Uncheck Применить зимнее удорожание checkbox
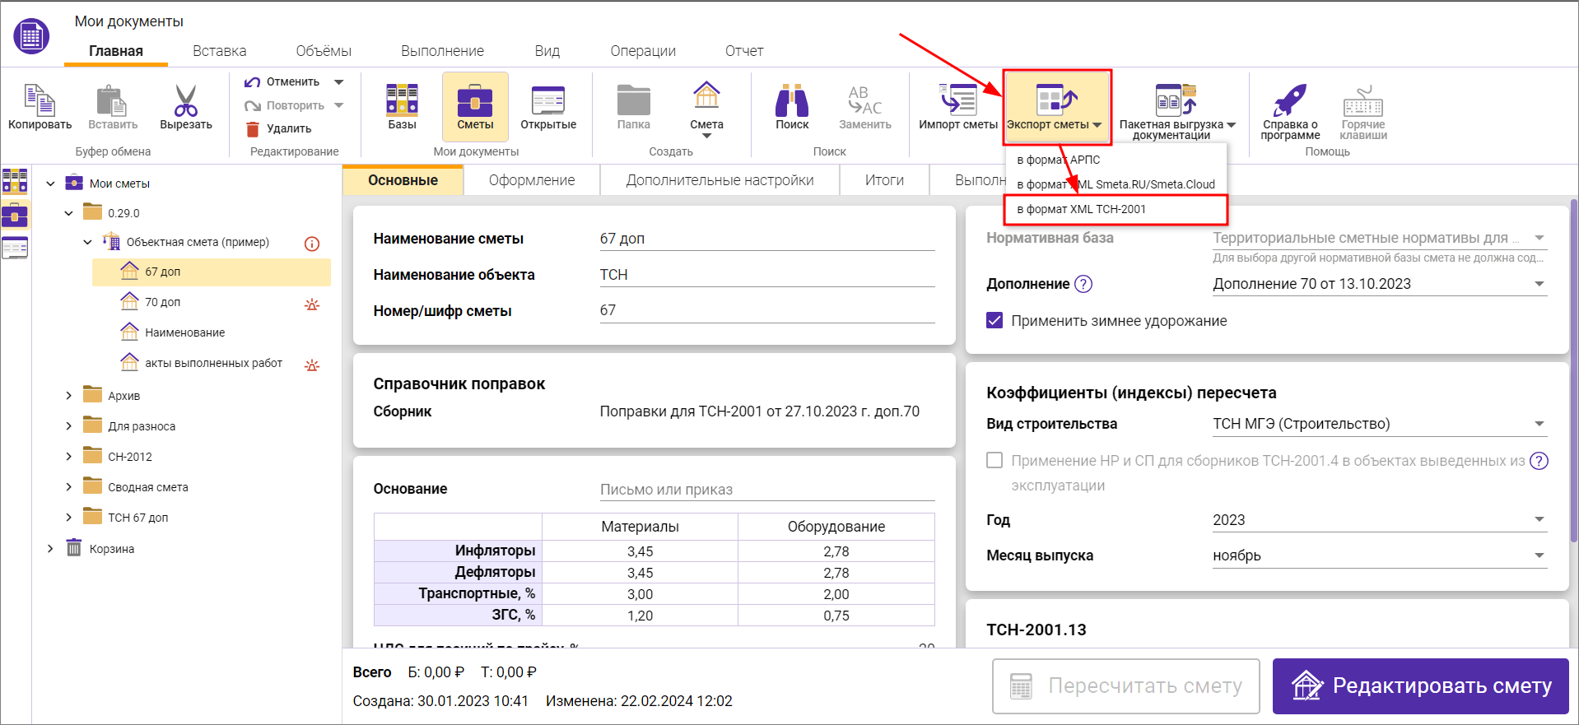Image resolution: width=1579 pixels, height=725 pixels. click(x=994, y=321)
